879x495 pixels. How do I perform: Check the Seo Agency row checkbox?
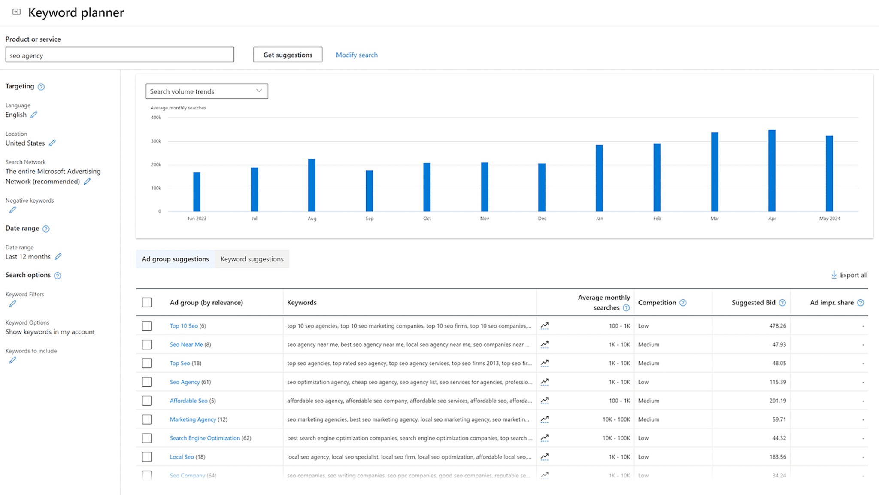tap(147, 382)
